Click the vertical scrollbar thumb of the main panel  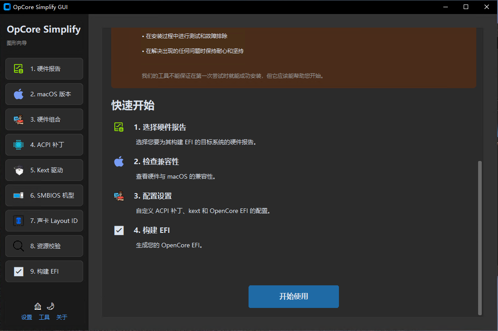(480, 238)
